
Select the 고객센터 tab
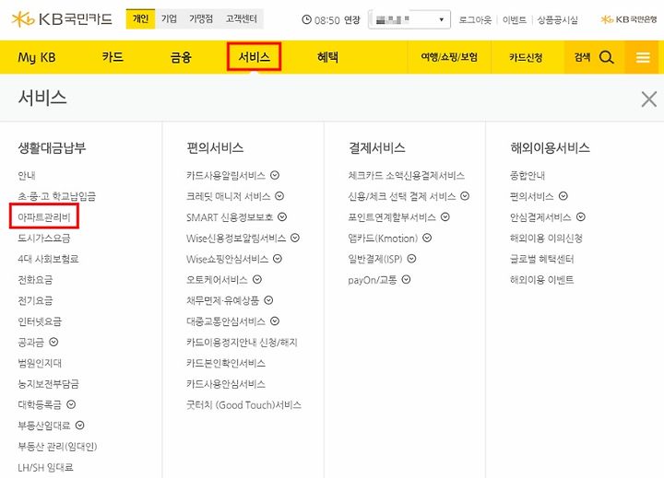tap(242, 18)
